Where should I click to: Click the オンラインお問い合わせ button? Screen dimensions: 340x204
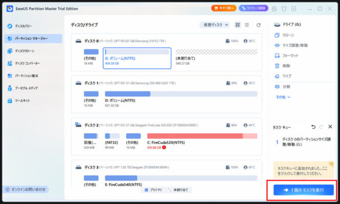(26, 190)
